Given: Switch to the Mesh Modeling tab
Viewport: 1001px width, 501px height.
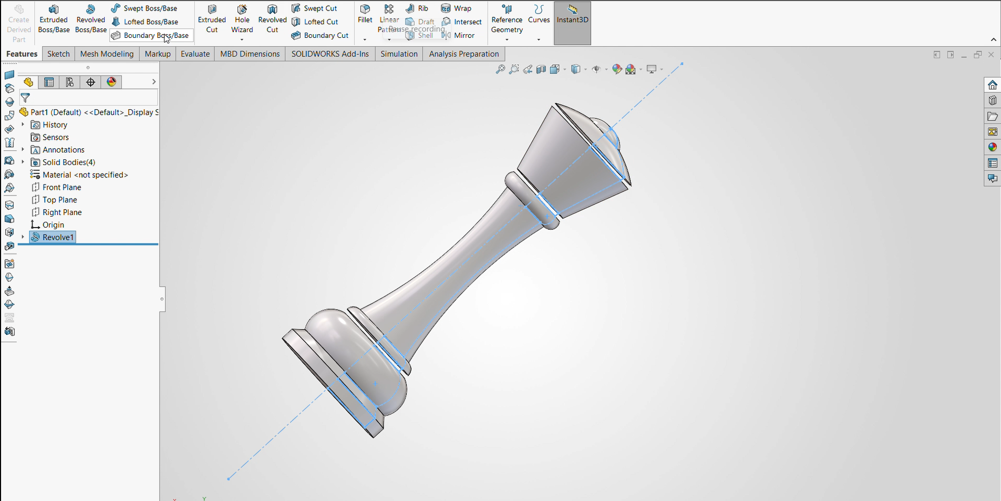Looking at the screenshot, I should click(107, 54).
